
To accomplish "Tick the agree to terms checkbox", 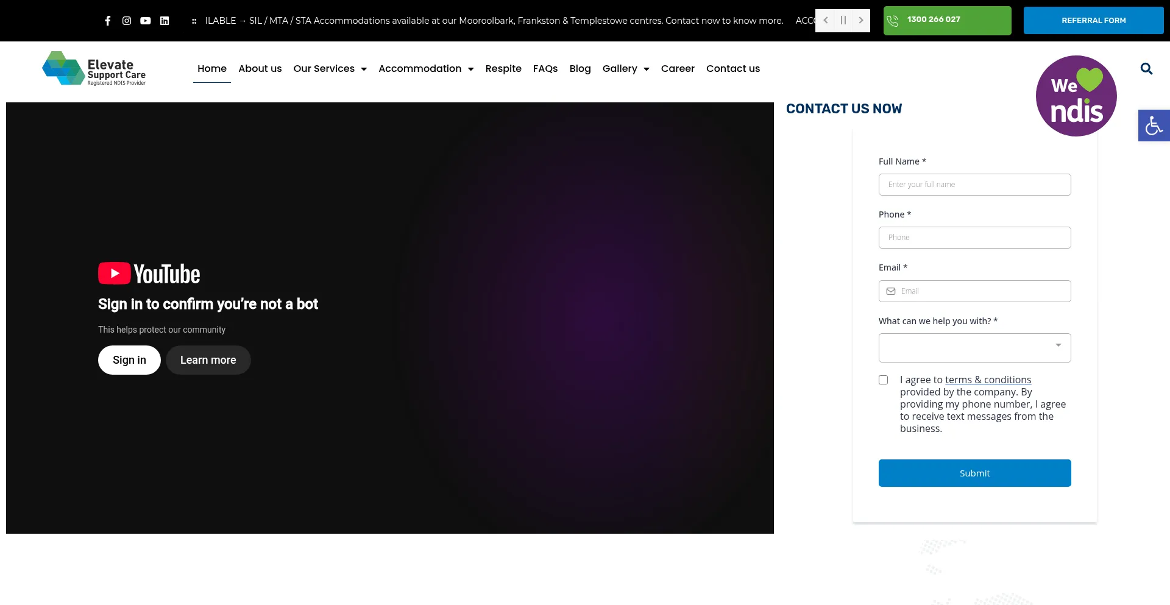I will [x=884, y=380].
